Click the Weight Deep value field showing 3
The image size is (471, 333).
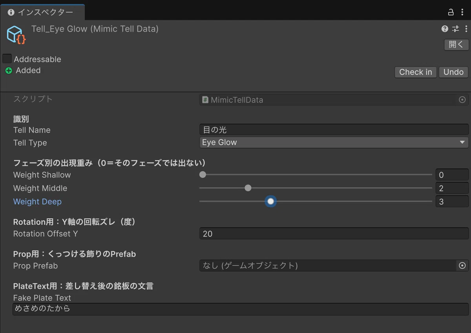452,201
